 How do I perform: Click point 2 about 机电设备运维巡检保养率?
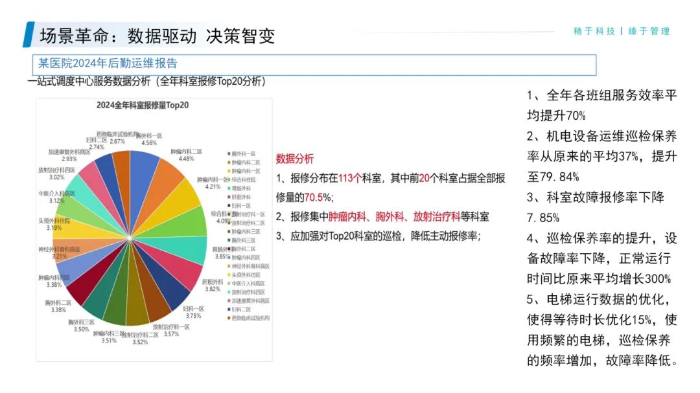[x=601, y=157]
